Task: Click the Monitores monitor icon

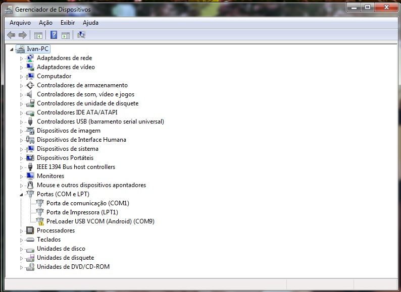Action: pos(30,176)
